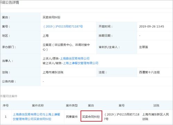Viewport: 173px width, 125px height.
Task: Select the 开庭时间 label
Action: click(x=105, y=26)
